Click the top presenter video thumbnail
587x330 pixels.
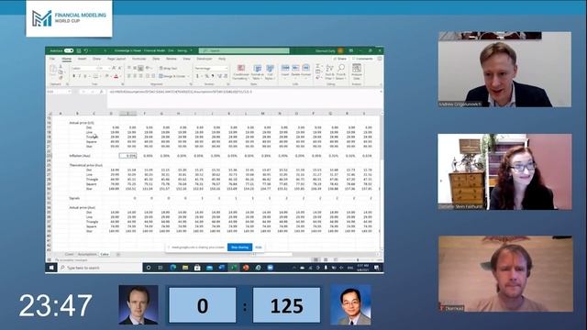click(x=504, y=70)
